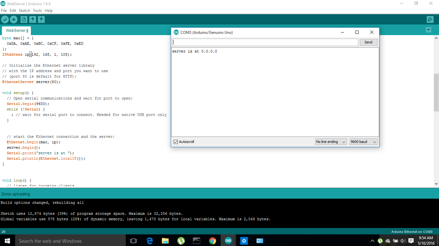This screenshot has height=246, width=439.
Task: Focus the serial monitor message input field
Action: point(265,42)
